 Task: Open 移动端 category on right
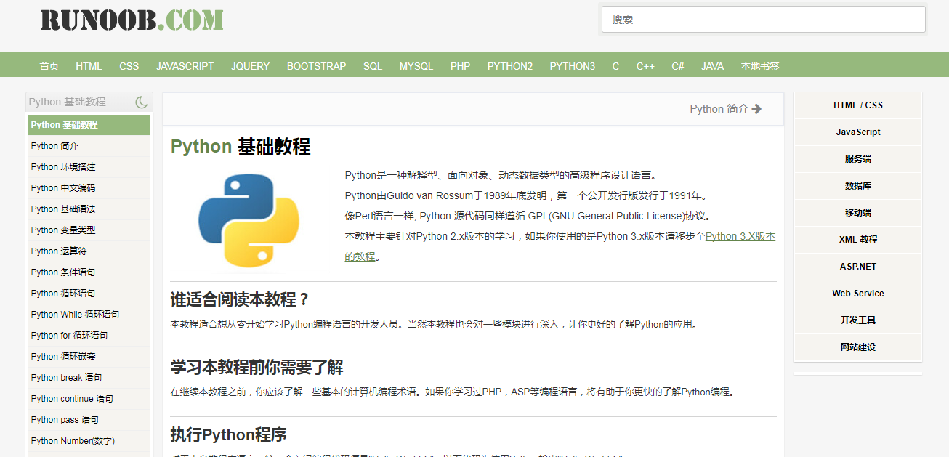tap(858, 213)
